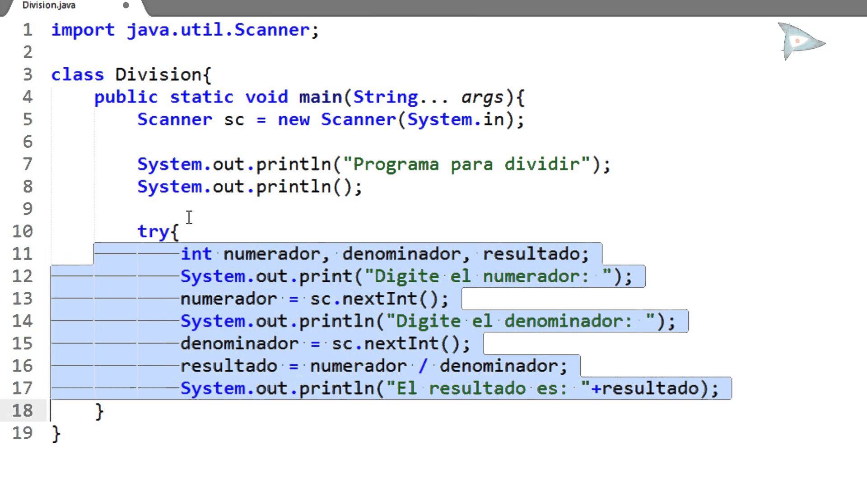Click the int keyword on line 11
The image size is (867, 487).
pos(196,254)
